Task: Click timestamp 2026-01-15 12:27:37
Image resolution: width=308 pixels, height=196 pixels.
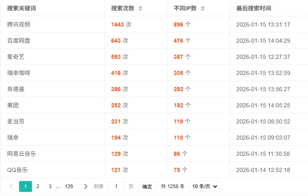Action: tap(263, 57)
